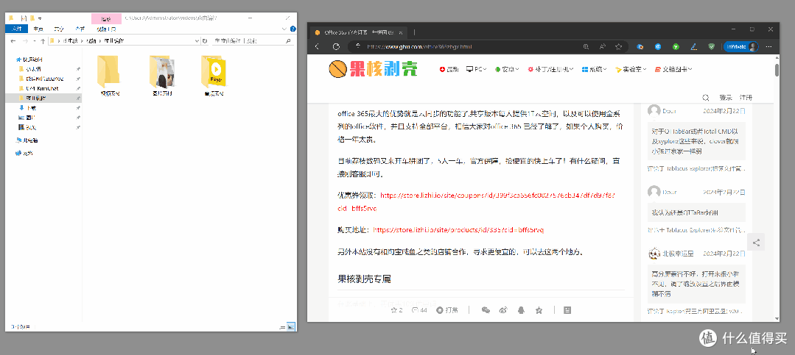The image size is (795, 355).
Task: Share article to QQ penguin icon
Action: (521, 310)
